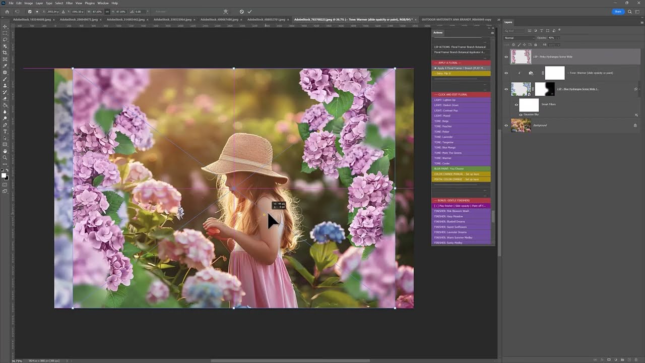Switch to OUTDOOR MATERNITY ANA BRANDT tab
The image size is (645, 363).
click(x=457, y=20)
